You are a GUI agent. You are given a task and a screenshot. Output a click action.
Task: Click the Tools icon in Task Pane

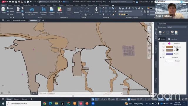click(x=172, y=33)
